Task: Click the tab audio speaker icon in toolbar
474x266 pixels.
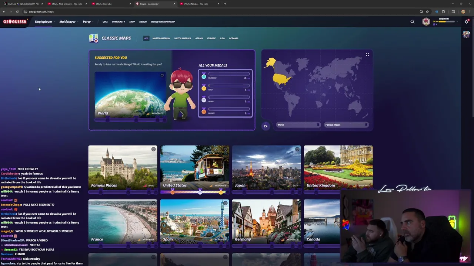Action: (436, 11)
